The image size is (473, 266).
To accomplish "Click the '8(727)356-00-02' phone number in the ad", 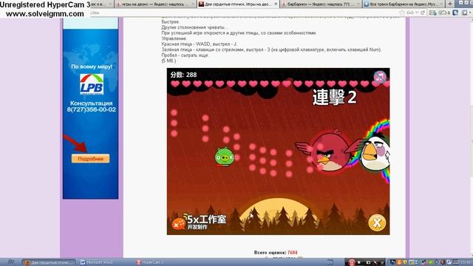I will point(92,109).
